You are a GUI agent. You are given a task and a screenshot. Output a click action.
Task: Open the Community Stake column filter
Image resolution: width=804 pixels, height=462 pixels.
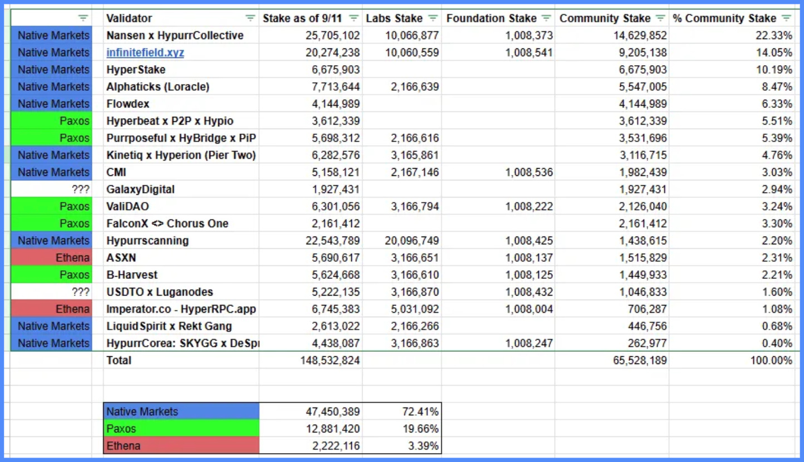(660, 18)
